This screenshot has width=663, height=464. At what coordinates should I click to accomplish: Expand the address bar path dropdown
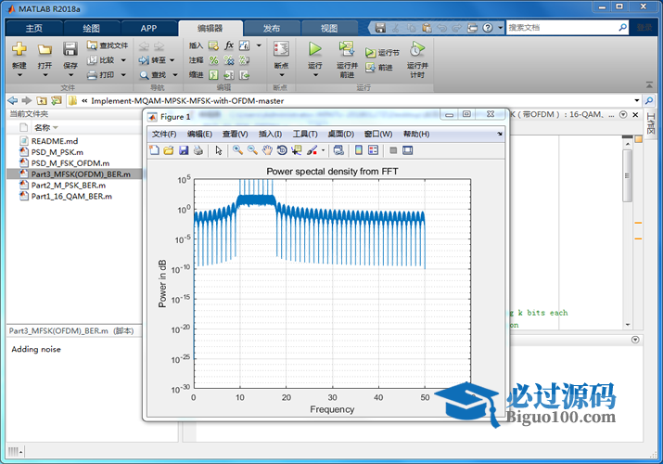coord(636,100)
